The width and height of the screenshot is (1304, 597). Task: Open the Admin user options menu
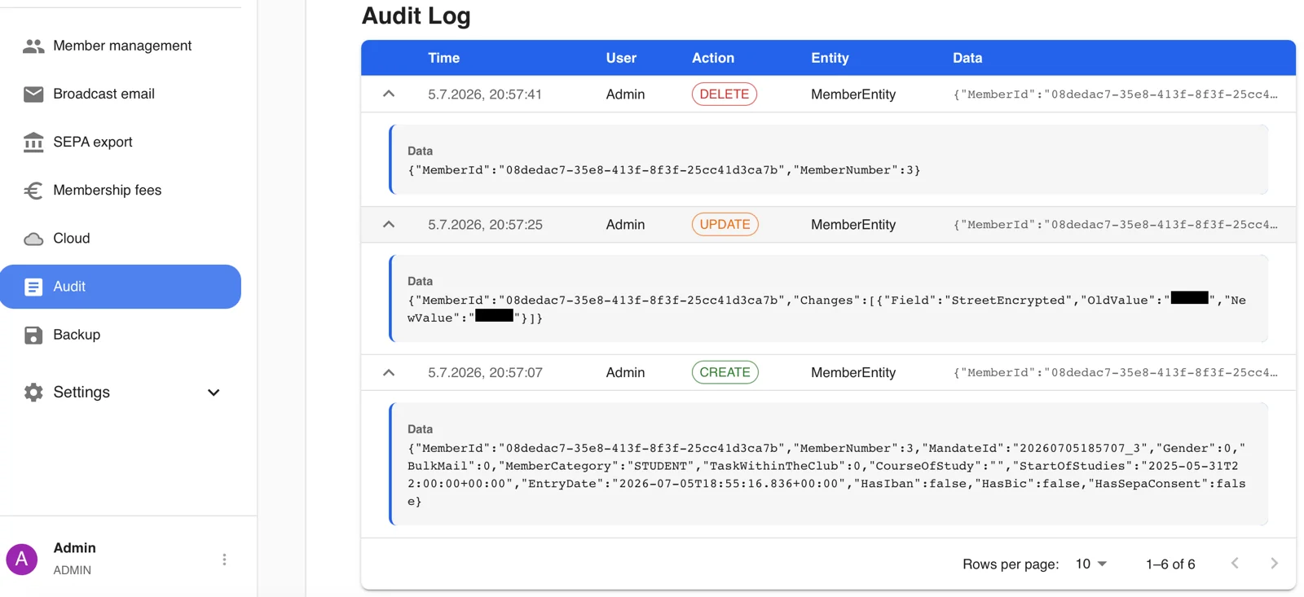224,560
